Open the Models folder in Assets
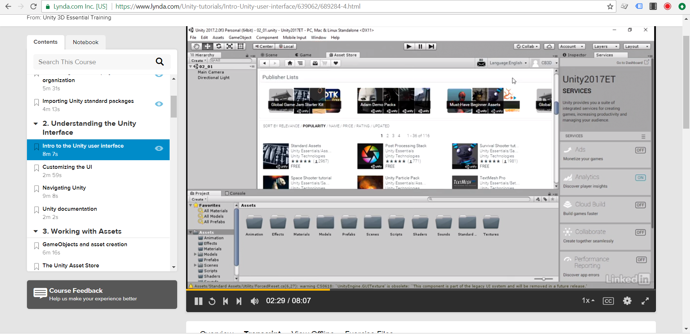The image size is (690, 334). point(325,225)
